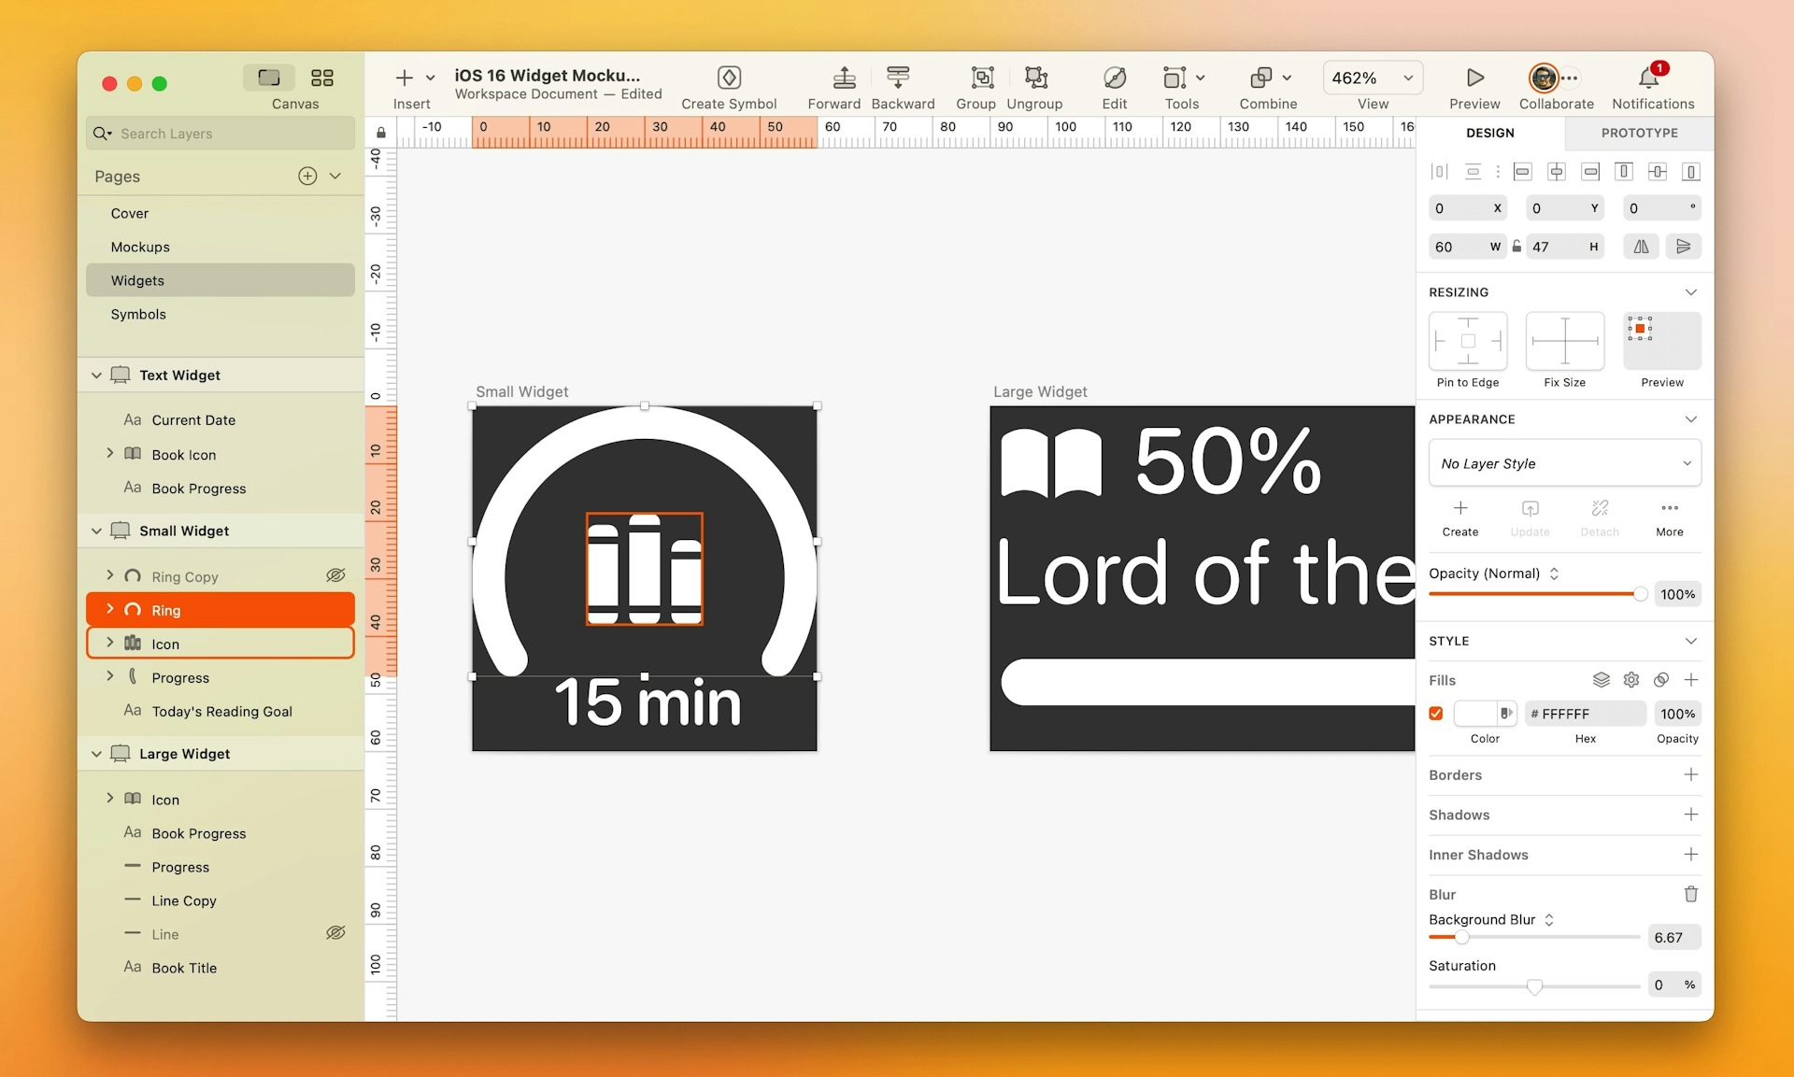Open the No Layer Style dropdown
The width and height of the screenshot is (1794, 1077).
(x=1564, y=462)
